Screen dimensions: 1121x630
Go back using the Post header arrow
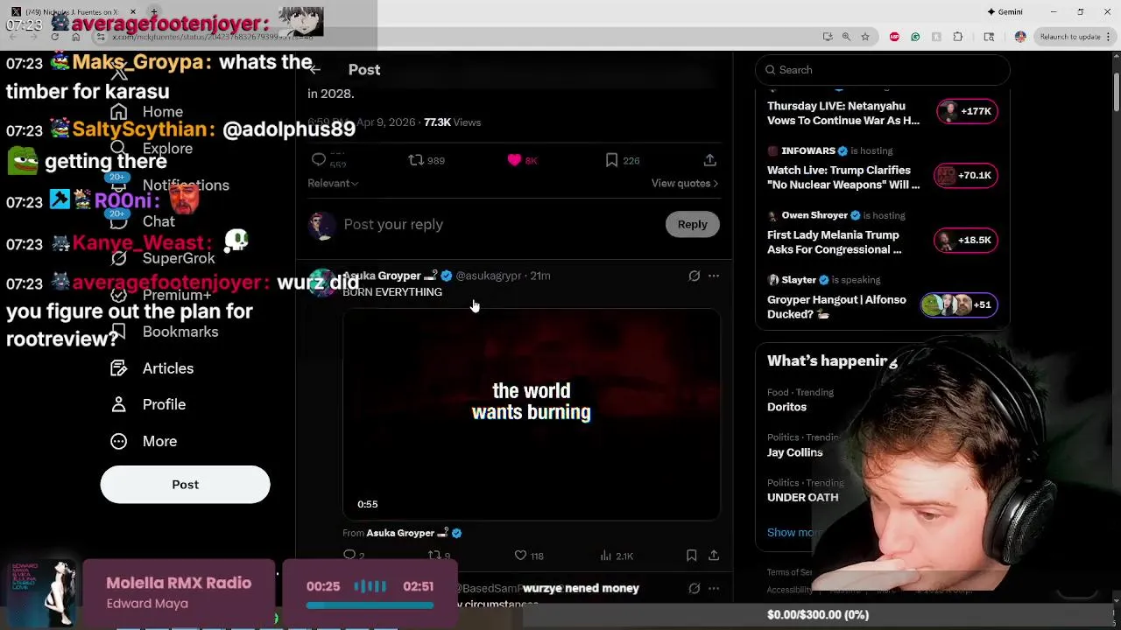click(x=315, y=70)
